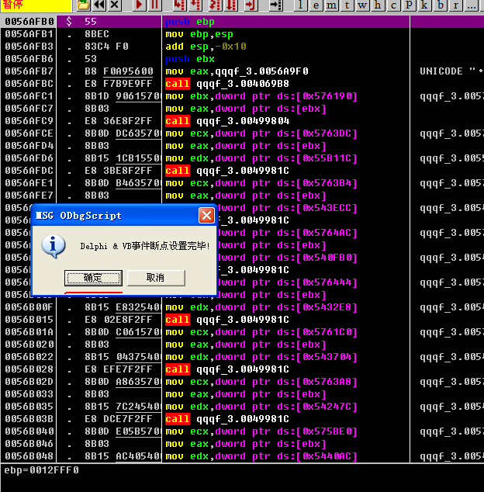Open References window with 'r' button
484x492 pixels.
(x=456, y=5)
